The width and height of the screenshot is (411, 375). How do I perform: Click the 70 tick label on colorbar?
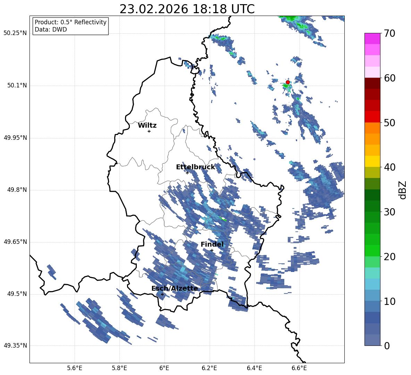click(x=389, y=34)
